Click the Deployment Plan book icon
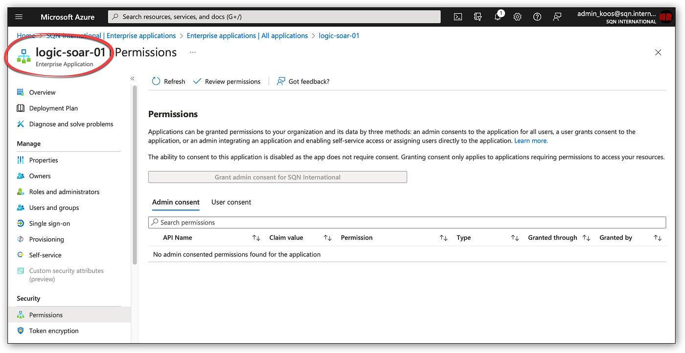685x353 pixels. coord(21,108)
